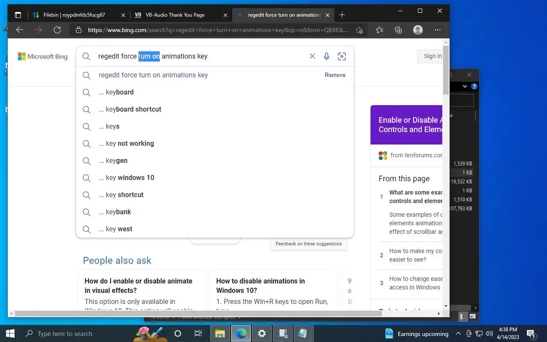This screenshot has width=547, height=342.
Task: Open Settings gear on the taskbar
Action: click(x=262, y=333)
